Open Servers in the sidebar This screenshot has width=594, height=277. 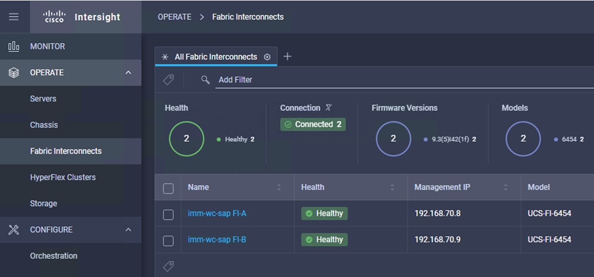(x=71, y=99)
